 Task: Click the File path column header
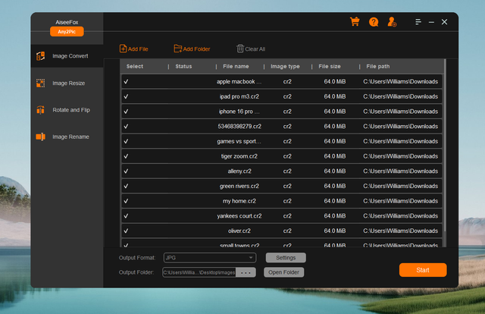[x=378, y=66]
